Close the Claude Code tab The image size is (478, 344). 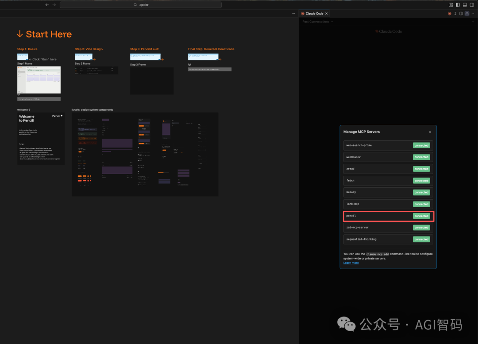pyautogui.click(x=327, y=14)
